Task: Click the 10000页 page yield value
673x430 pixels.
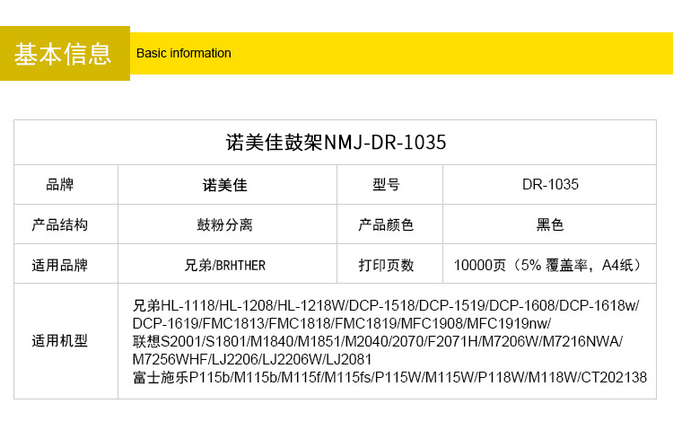Action: (x=547, y=265)
